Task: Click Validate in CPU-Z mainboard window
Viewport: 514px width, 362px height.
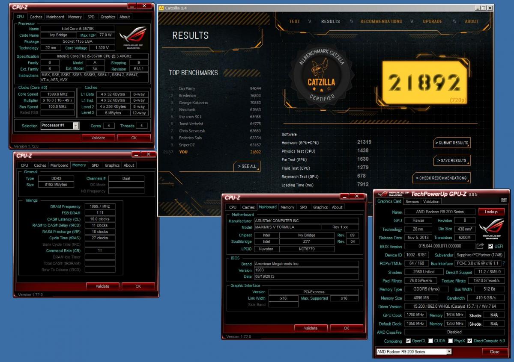Action: point(311,328)
